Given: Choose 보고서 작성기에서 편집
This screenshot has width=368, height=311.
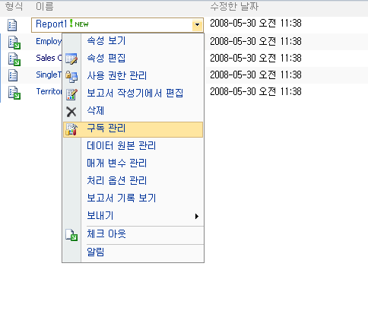Looking at the screenshot, I should (x=133, y=94).
